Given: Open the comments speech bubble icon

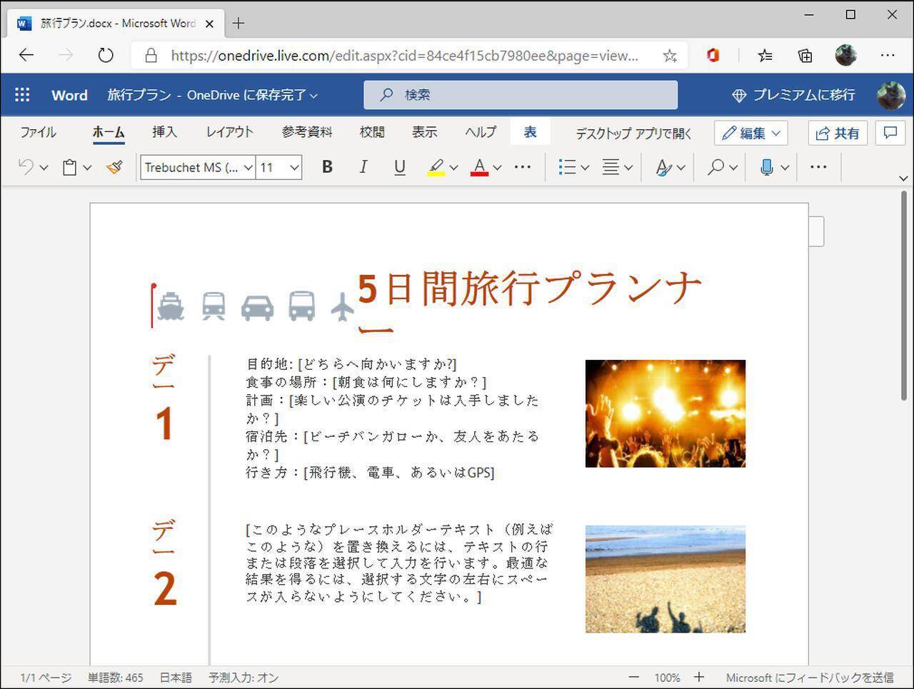Looking at the screenshot, I should click(890, 133).
